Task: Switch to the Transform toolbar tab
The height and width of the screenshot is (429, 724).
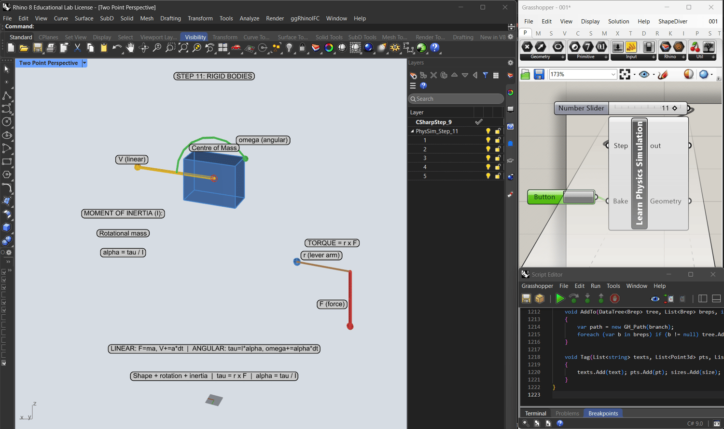Action: tap(224, 37)
